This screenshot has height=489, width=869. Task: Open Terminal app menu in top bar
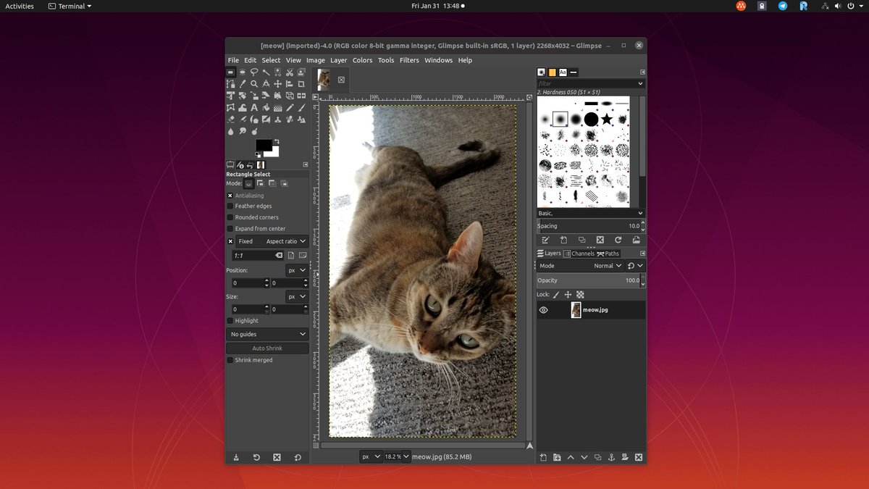tap(70, 6)
